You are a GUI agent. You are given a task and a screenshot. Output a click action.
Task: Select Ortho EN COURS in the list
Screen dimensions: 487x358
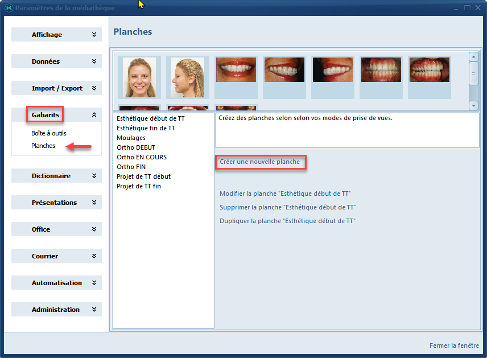point(142,157)
